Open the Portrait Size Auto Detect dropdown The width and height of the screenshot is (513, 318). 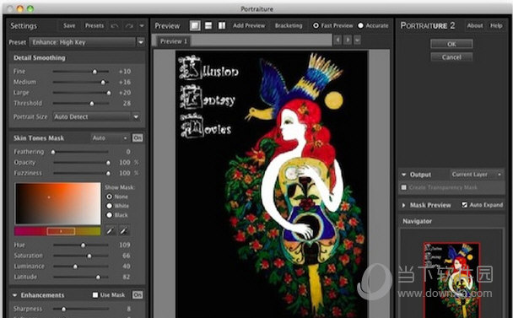pos(96,116)
